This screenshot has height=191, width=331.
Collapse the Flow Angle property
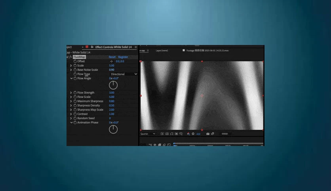coord(71,78)
